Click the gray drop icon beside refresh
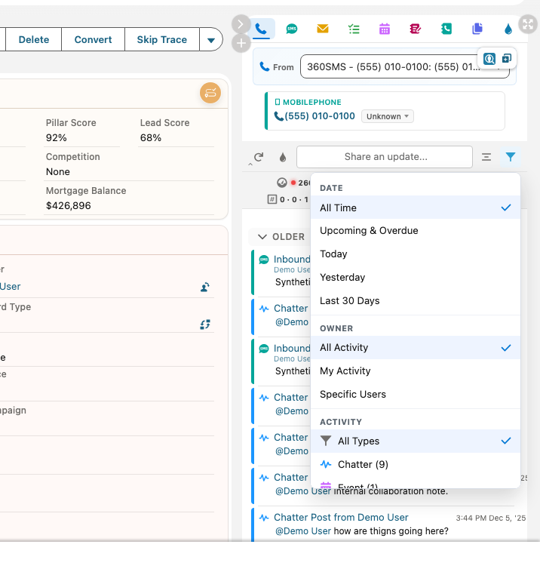 coord(283,157)
